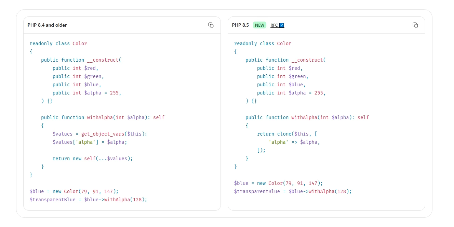Click "return new self(...$values);" line
This screenshot has height=227, width=454.
pyautogui.click(x=92, y=159)
